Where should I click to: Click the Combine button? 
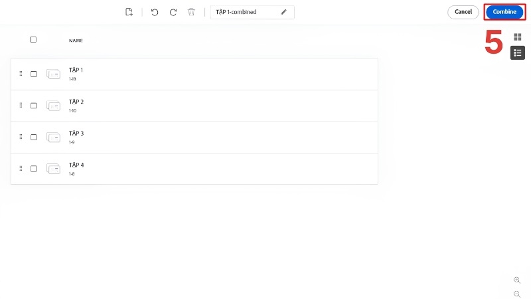[x=504, y=12]
